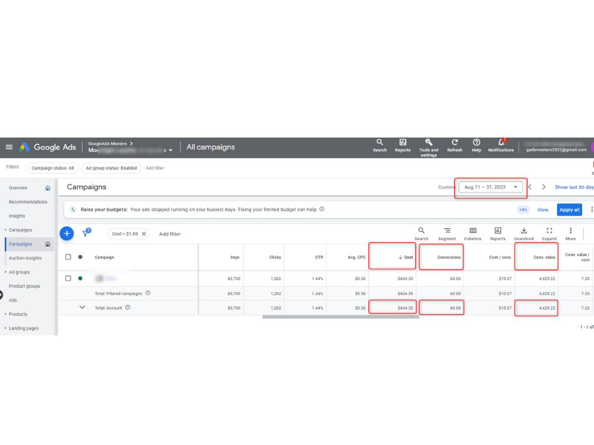Expand Ad groups in sidebar
594x445 pixels.
click(6, 272)
